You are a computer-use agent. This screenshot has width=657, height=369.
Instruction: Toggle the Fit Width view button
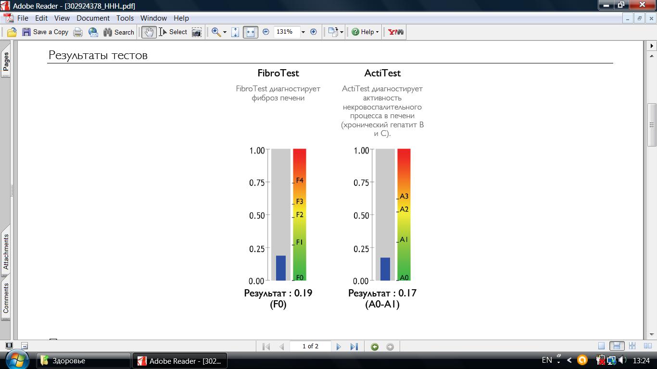[x=251, y=32]
